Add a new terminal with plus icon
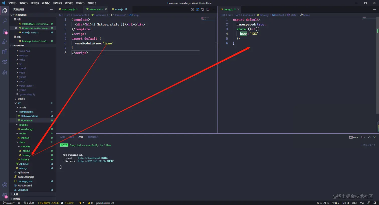The width and height of the screenshot is (379, 205). pyautogui.click(x=362, y=137)
